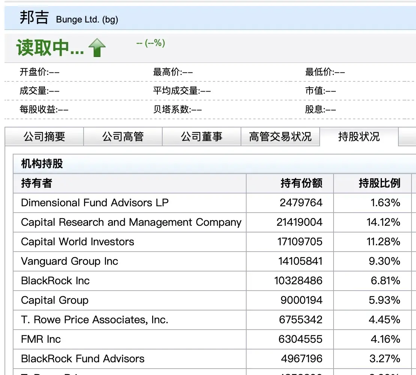This screenshot has width=416, height=375.
Task: Click Vanguard Group Inc holder name
Action: (x=70, y=261)
